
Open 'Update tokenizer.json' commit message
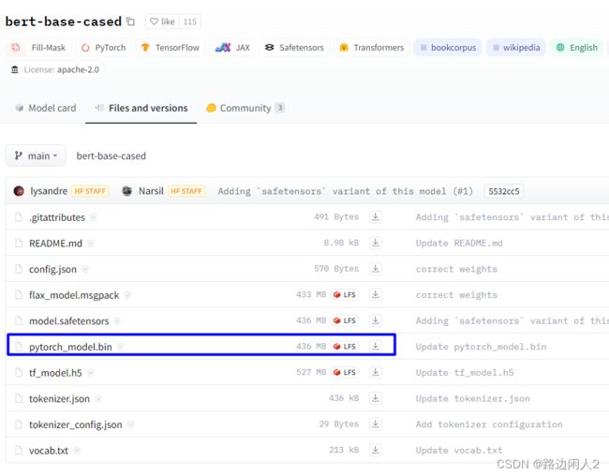pyautogui.click(x=472, y=398)
